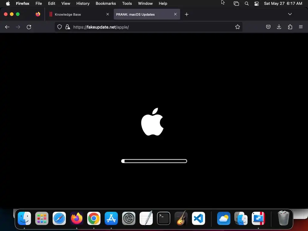The width and height of the screenshot is (308, 231).
Task: Open the View menu
Action: pyautogui.click(x=66, y=3)
